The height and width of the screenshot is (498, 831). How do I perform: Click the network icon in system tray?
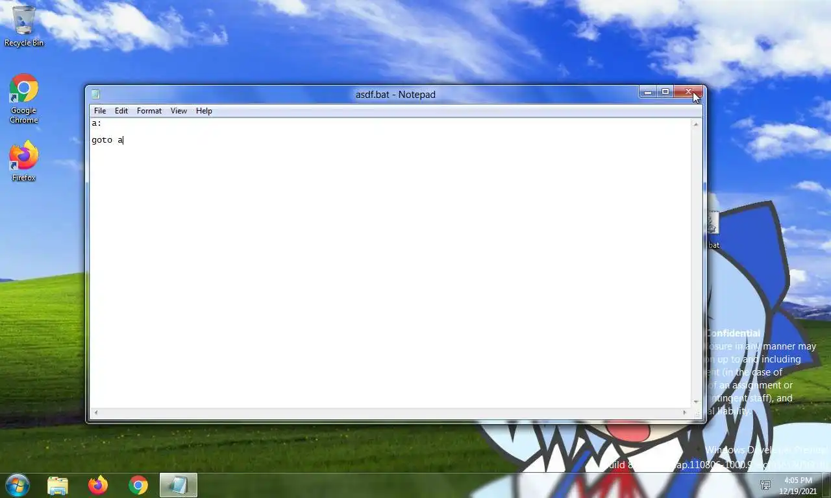765,485
